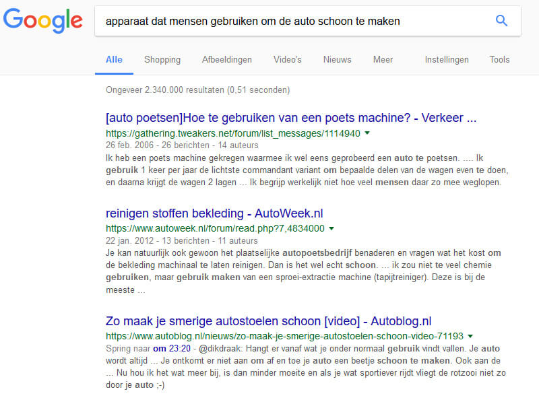Screen dimensions: 539x404
Task: Open the tweakers poets machine result
Action: tap(291, 118)
